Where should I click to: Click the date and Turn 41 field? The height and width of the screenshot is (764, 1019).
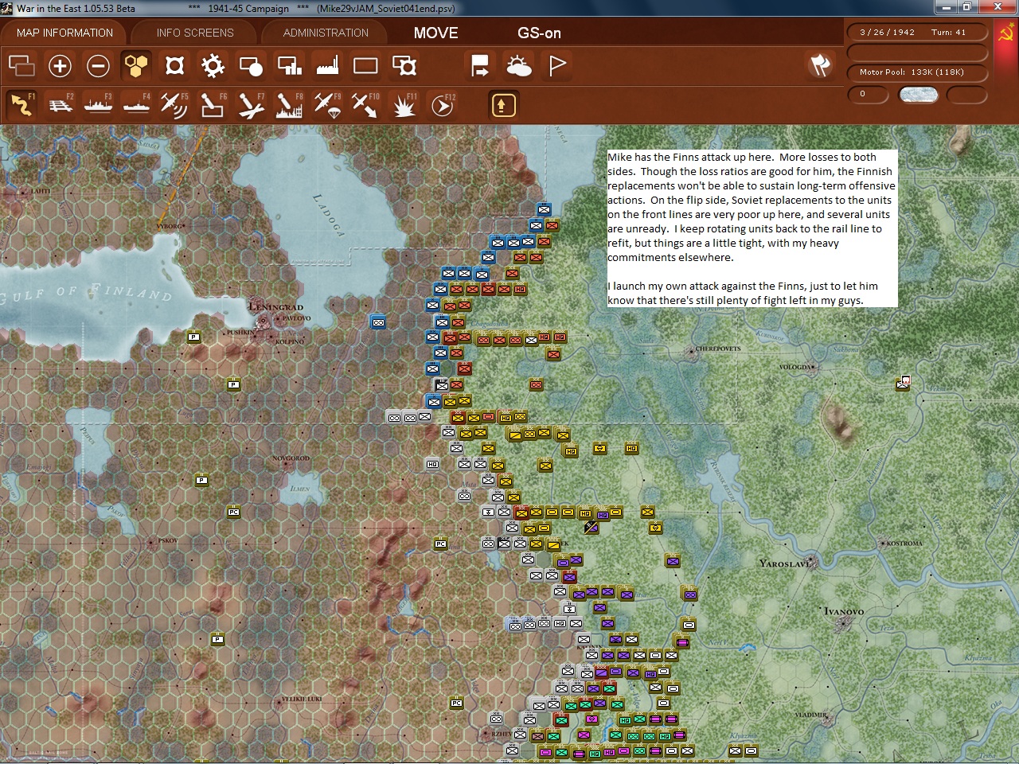(x=918, y=33)
